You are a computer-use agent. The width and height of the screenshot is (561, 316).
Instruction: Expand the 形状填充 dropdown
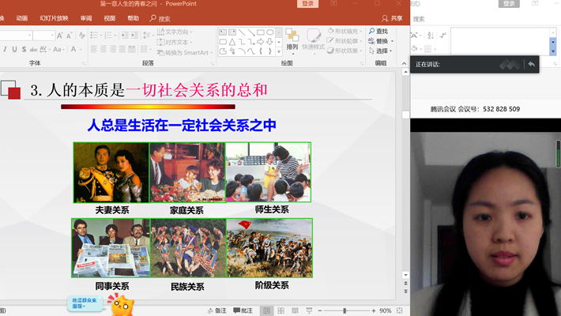pos(362,32)
